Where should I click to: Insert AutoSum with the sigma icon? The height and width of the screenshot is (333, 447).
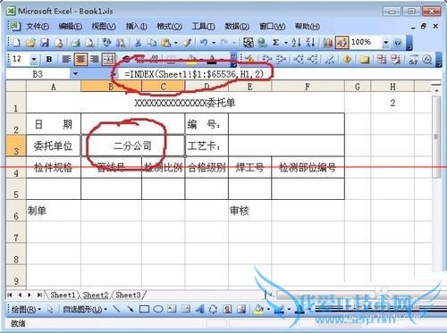(x=276, y=43)
